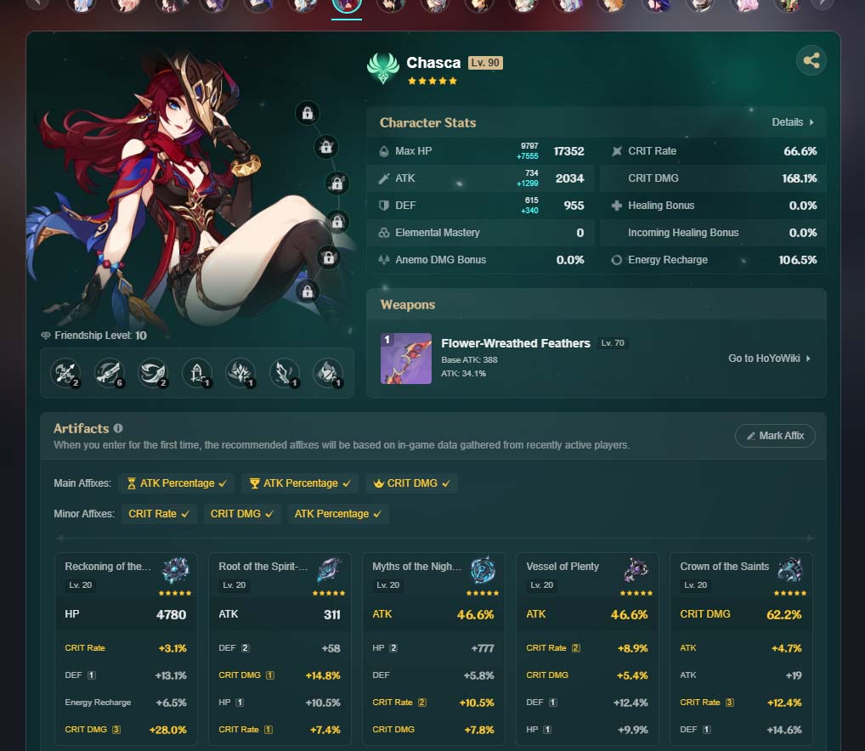Select the highlighted character avatar with teal underline
The width and height of the screenshot is (865, 751).
tap(347, 5)
